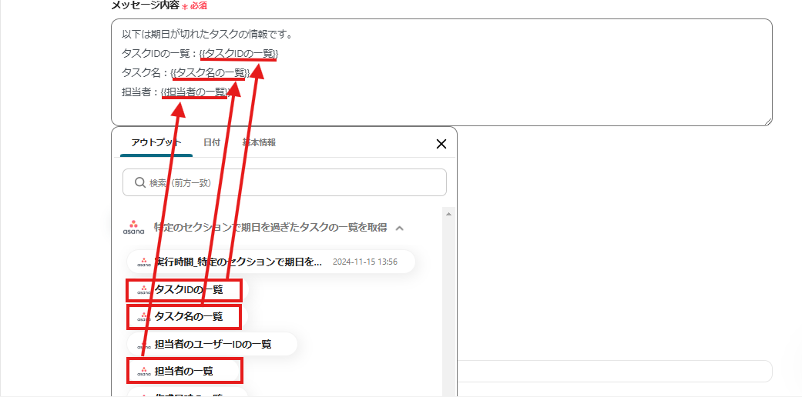Click the magnifier icon in search box
802x397 pixels.
coord(139,182)
